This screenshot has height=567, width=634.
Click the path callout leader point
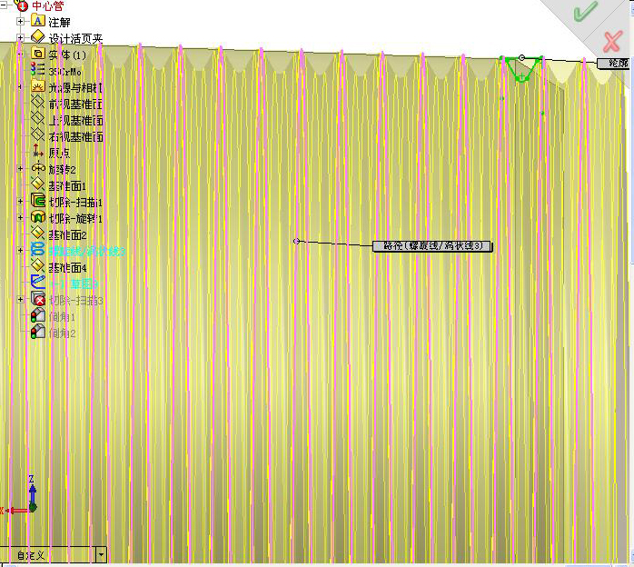[296, 241]
